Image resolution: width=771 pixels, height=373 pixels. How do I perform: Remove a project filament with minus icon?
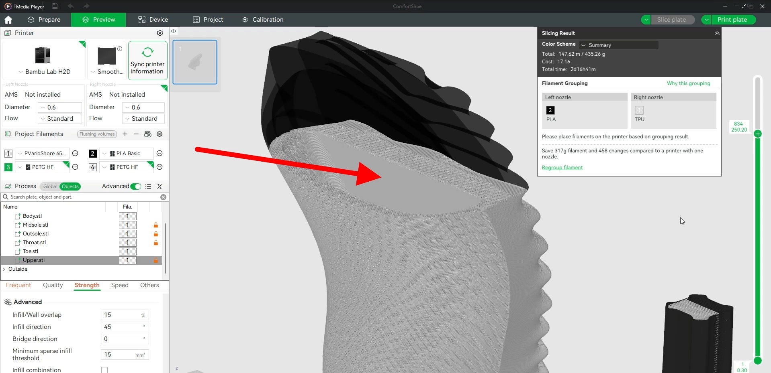136,134
